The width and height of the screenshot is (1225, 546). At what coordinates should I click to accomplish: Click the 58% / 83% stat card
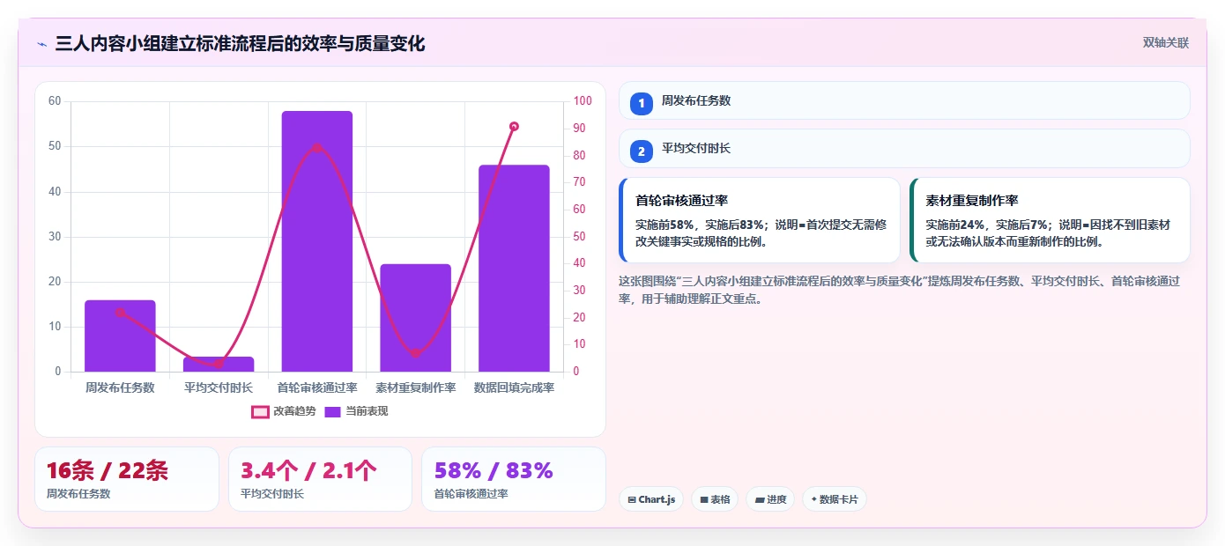click(x=514, y=479)
